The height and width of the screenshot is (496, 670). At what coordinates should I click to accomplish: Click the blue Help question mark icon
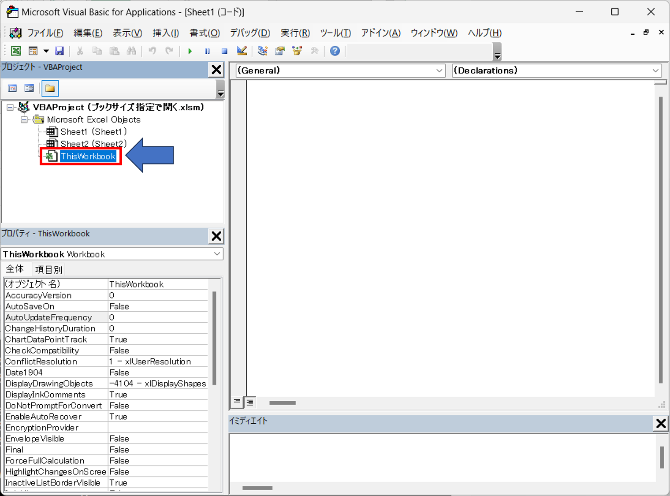pyautogui.click(x=335, y=51)
